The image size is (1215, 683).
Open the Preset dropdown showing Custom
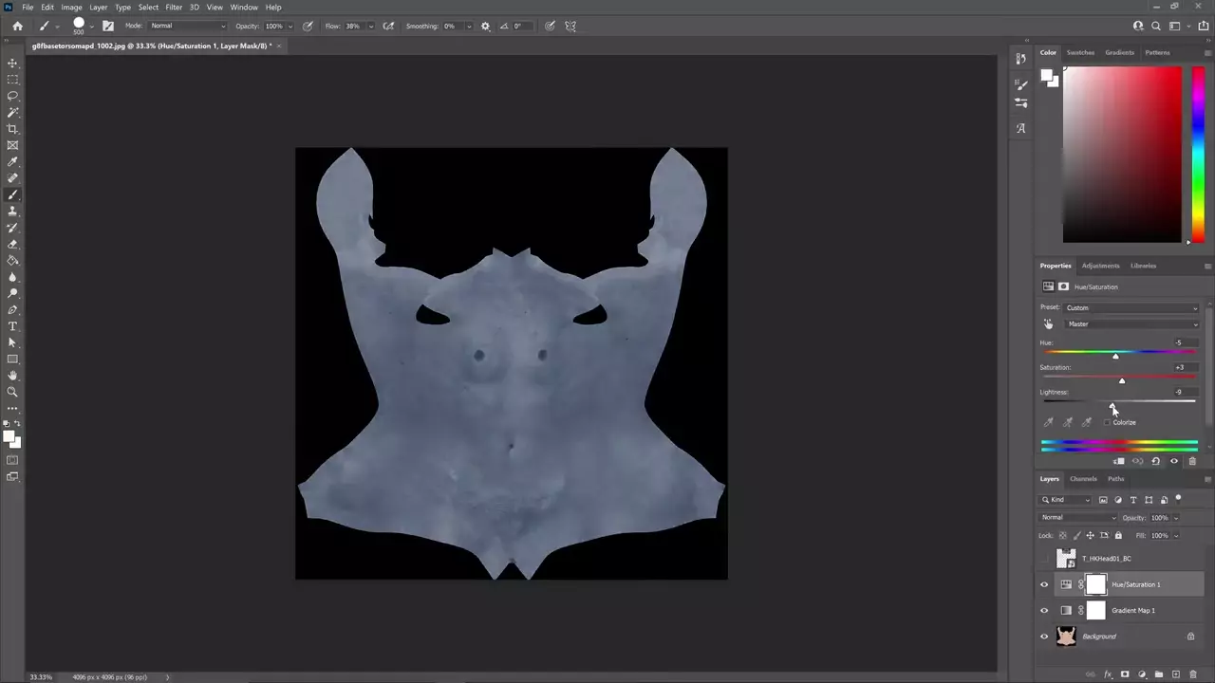(x=1131, y=307)
